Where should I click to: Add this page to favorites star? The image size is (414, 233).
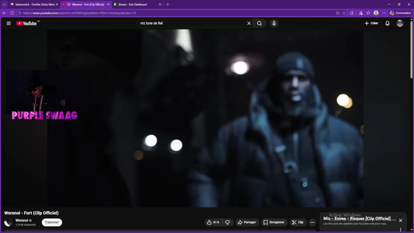(x=344, y=13)
